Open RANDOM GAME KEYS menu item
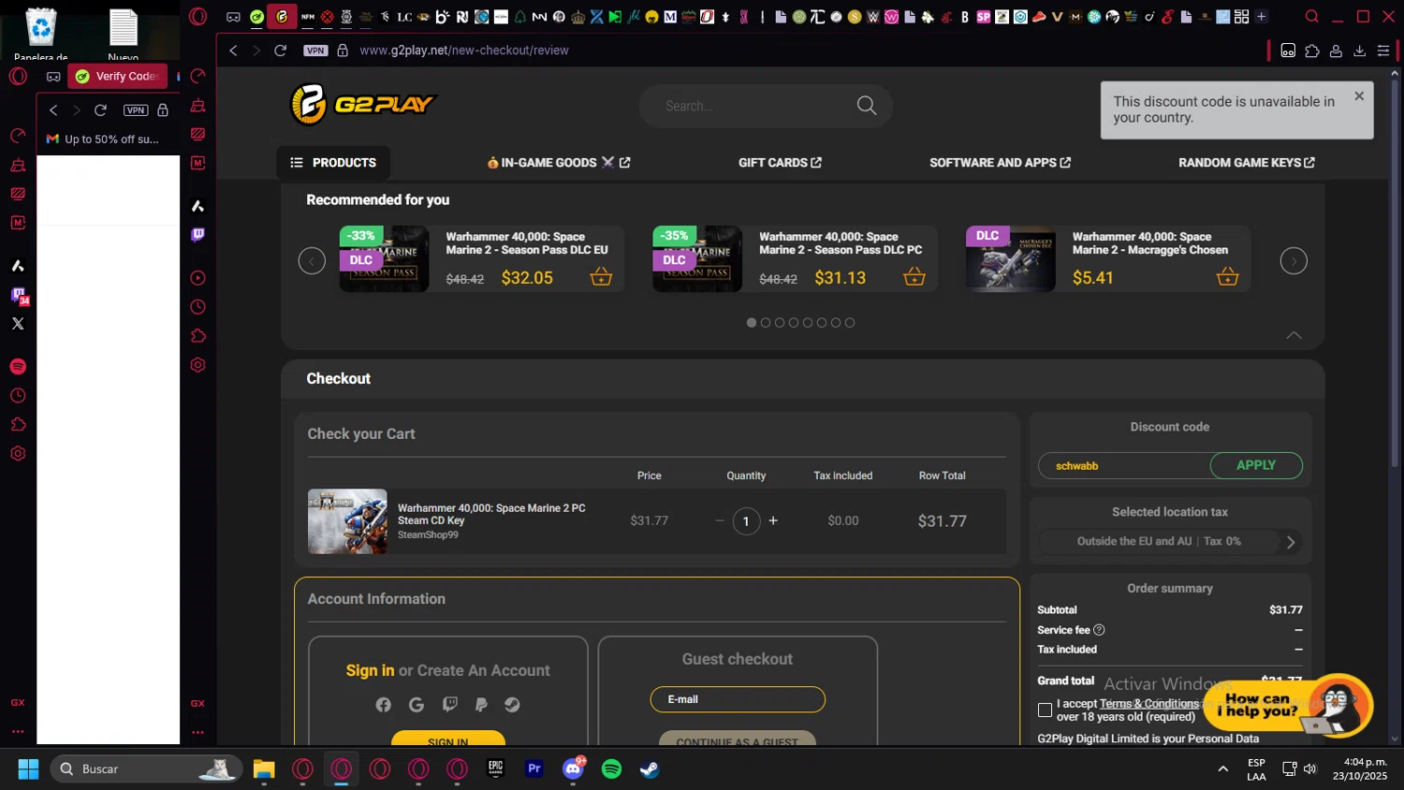This screenshot has height=790, width=1404. (1247, 163)
